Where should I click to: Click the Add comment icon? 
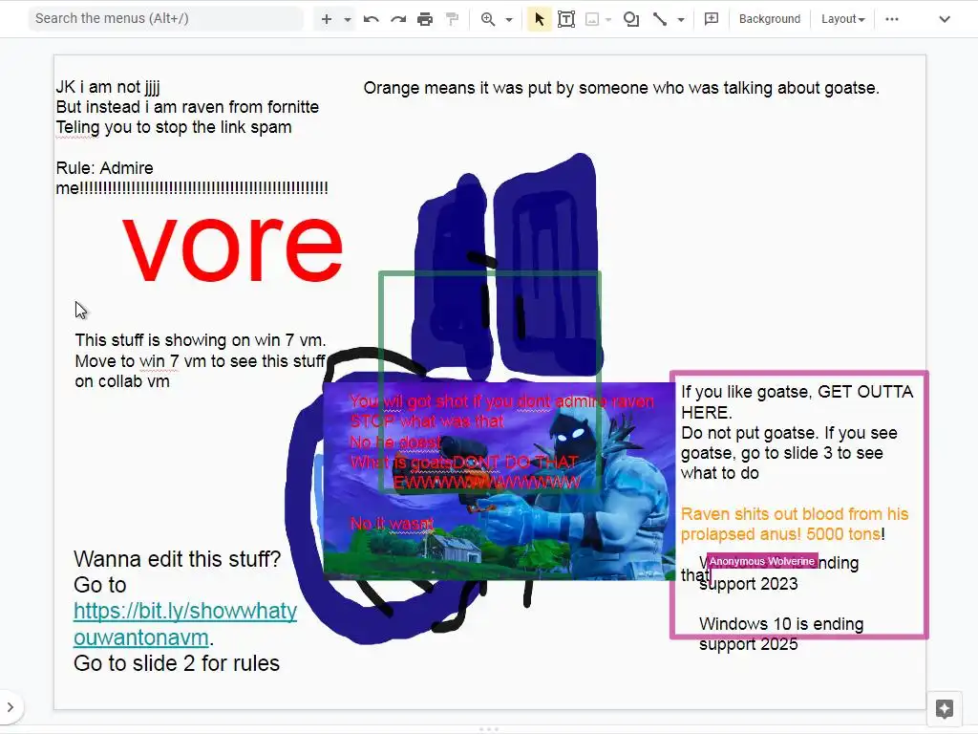point(711,19)
